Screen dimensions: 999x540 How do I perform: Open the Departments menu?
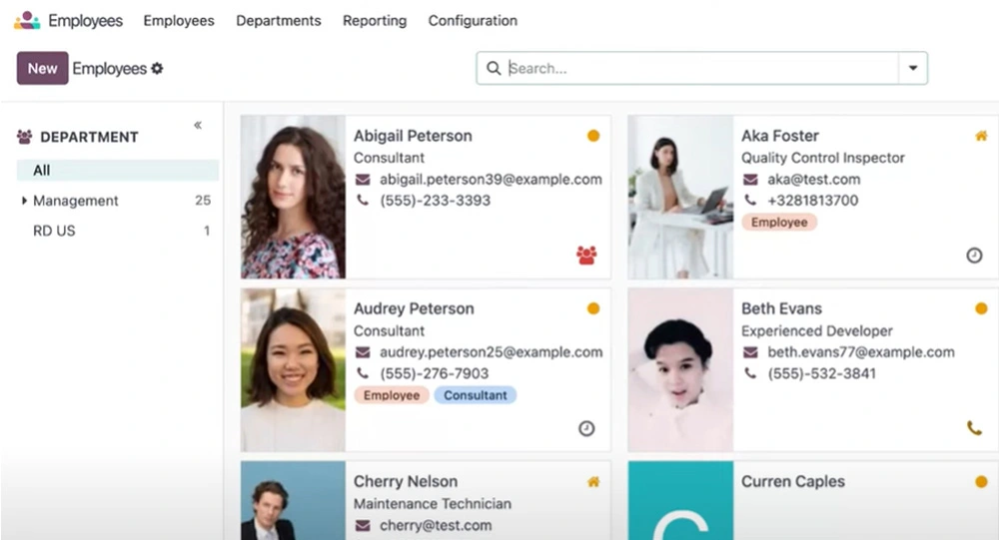coord(279,20)
